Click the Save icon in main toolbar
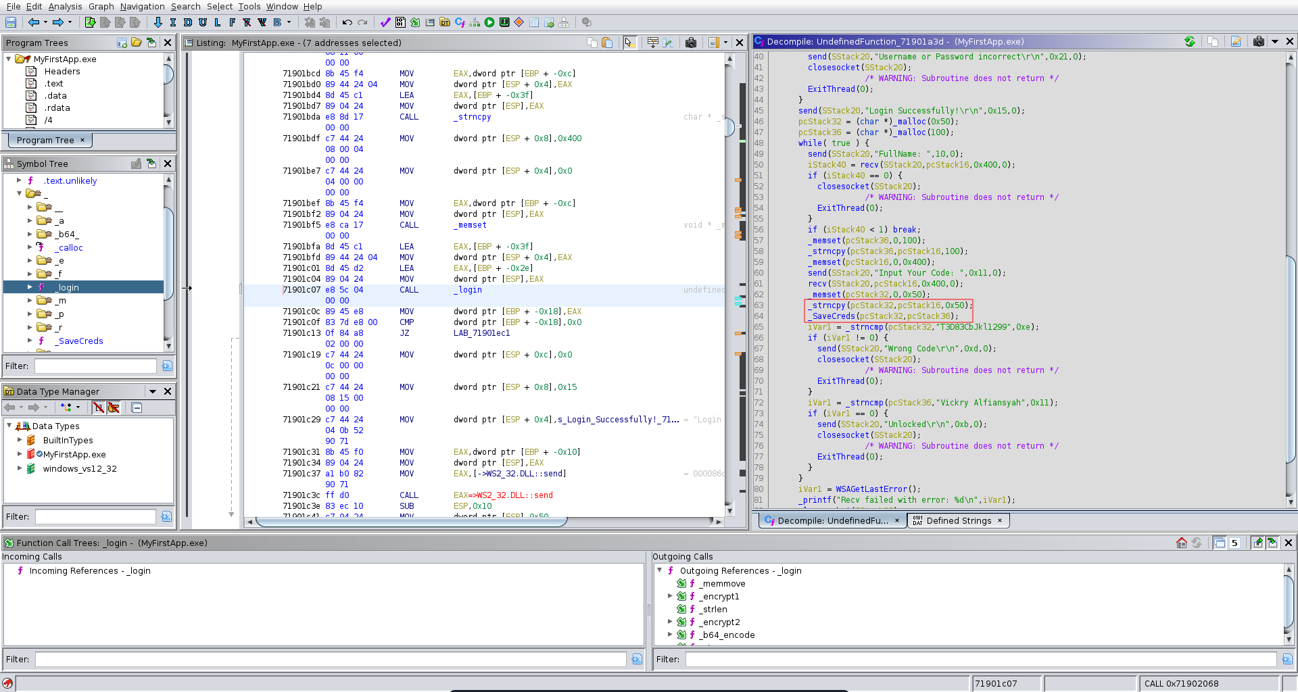Viewport: 1298px width, 692px height. tap(11, 22)
